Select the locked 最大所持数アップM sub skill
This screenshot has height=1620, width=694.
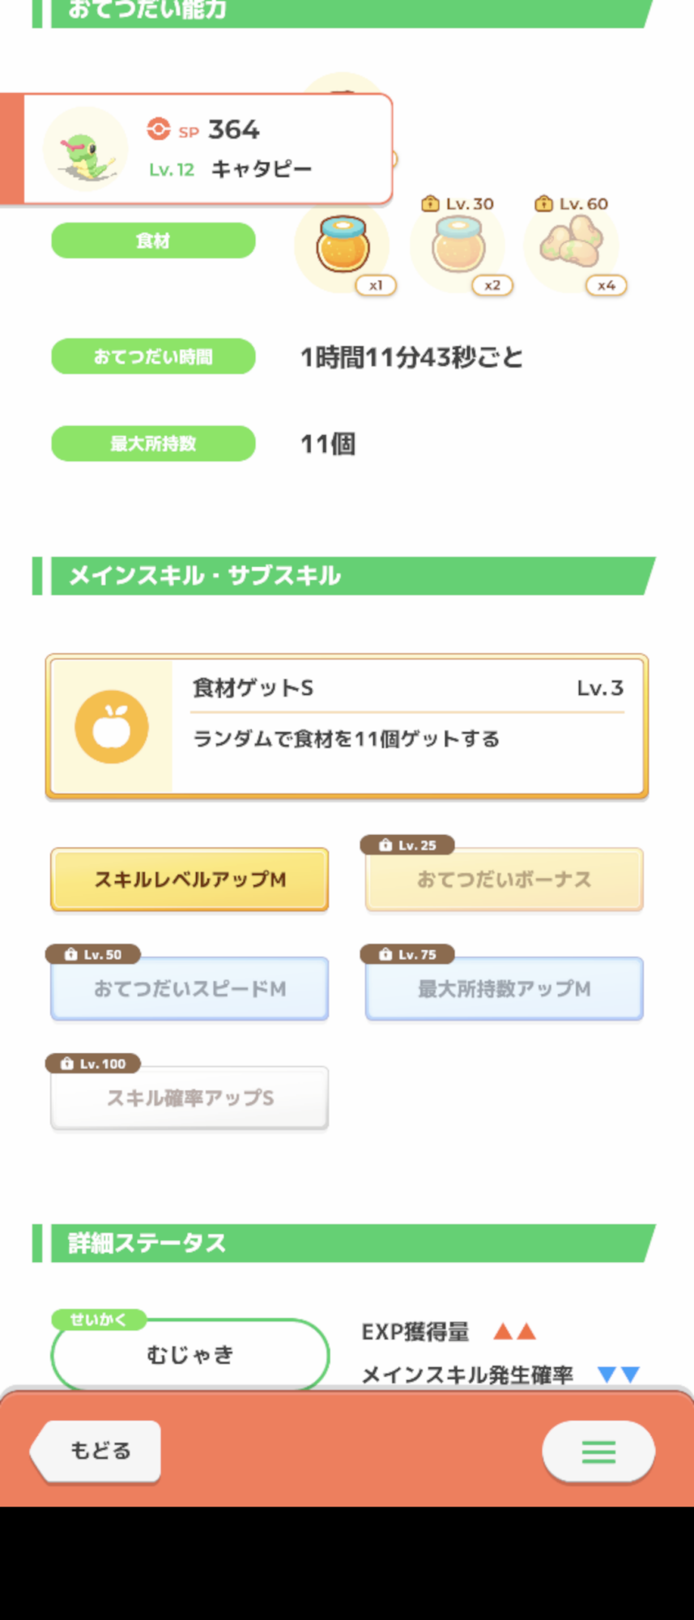(504, 988)
